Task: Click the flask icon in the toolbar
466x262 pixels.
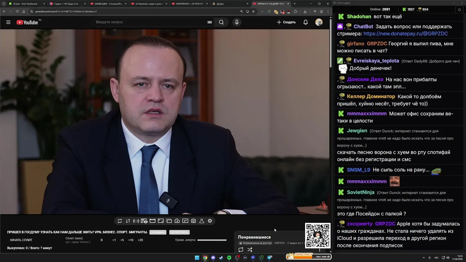Action: (202, 221)
